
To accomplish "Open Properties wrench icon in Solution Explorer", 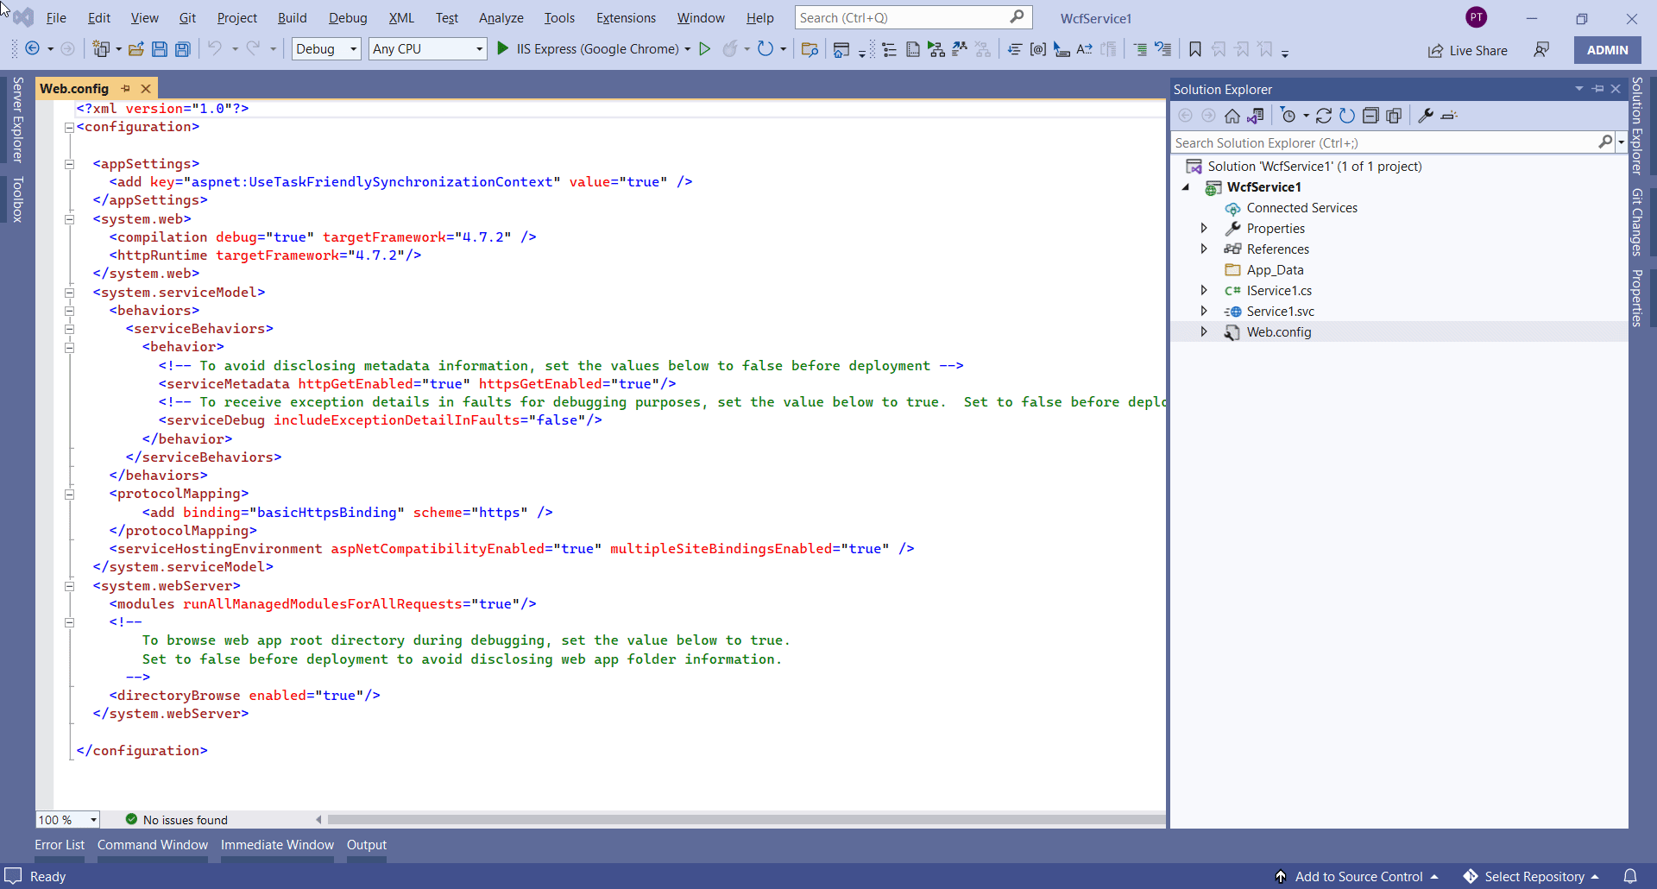I will coord(1426,116).
